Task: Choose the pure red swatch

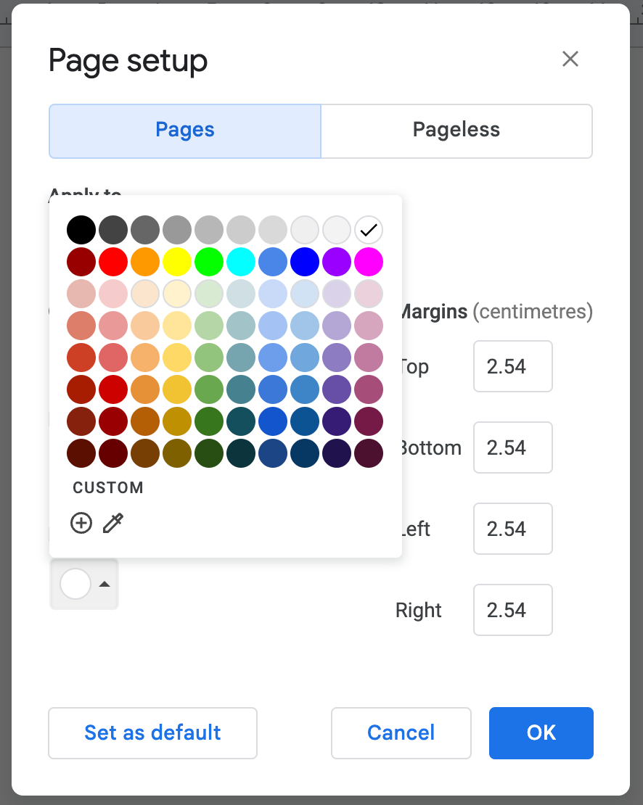Action: click(113, 262)
